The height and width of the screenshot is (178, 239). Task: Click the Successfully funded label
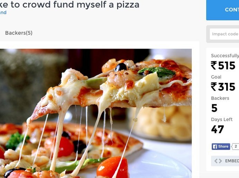coord(225,56)
